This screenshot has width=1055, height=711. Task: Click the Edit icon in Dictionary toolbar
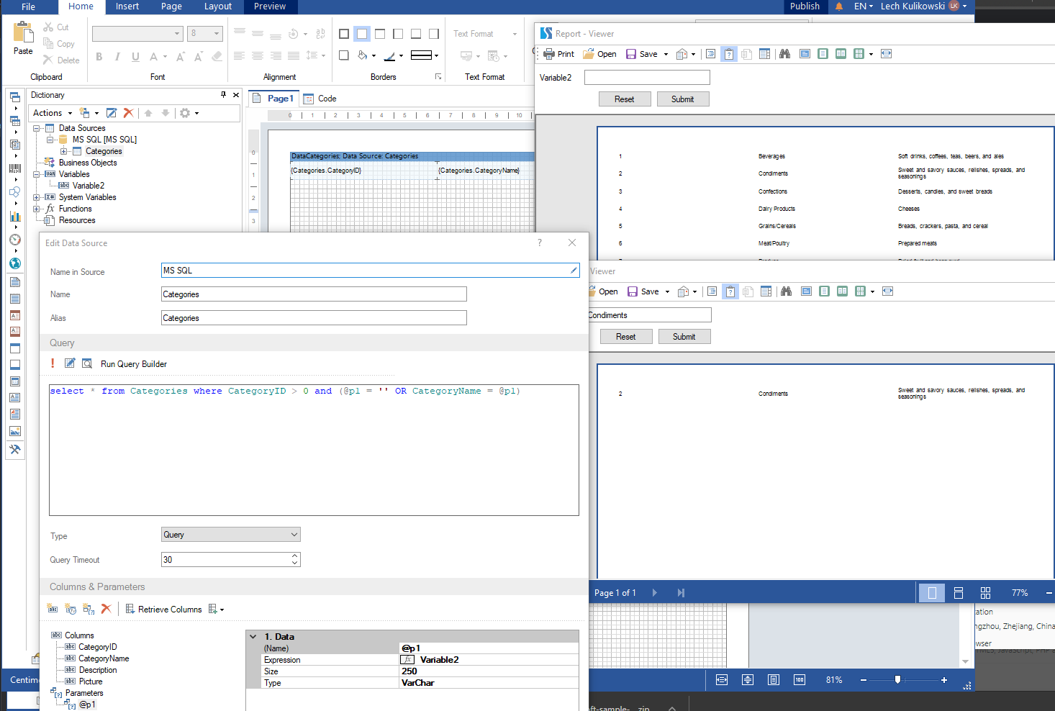point(112,113)
